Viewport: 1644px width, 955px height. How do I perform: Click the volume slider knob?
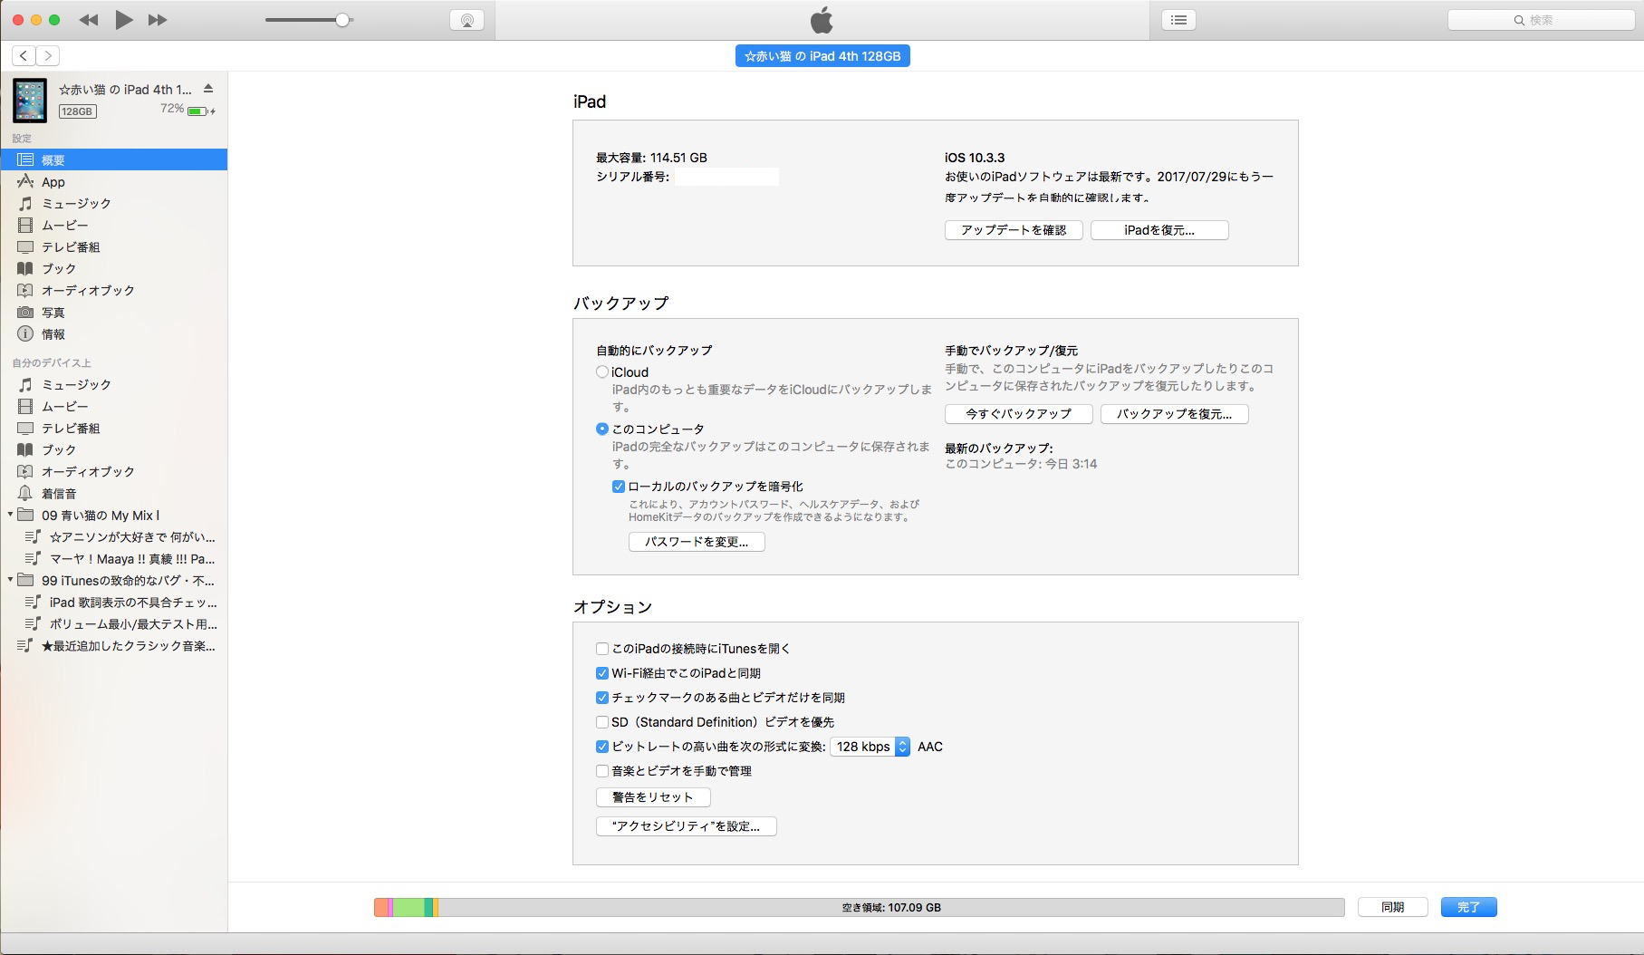(342, 20)
